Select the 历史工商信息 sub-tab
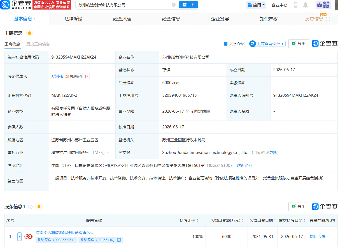 (38, 44)
